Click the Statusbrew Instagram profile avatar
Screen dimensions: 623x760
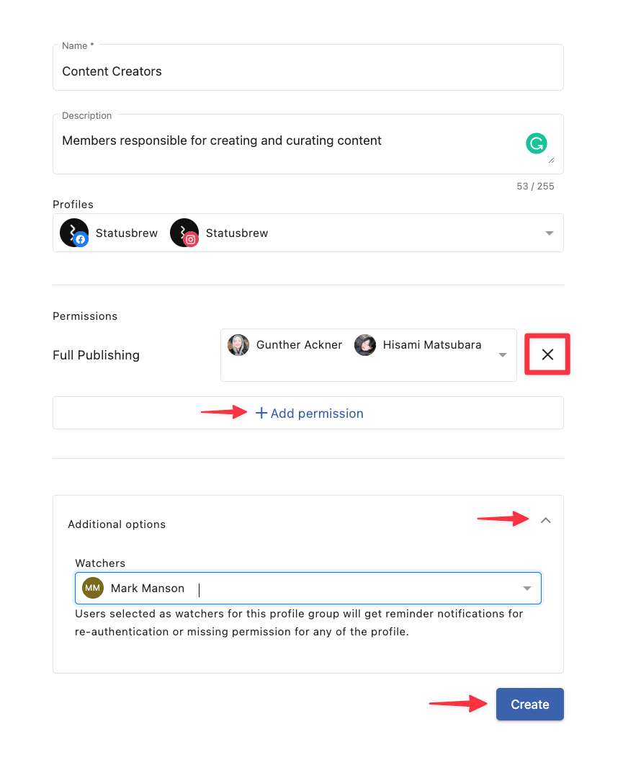click(184, 233)
